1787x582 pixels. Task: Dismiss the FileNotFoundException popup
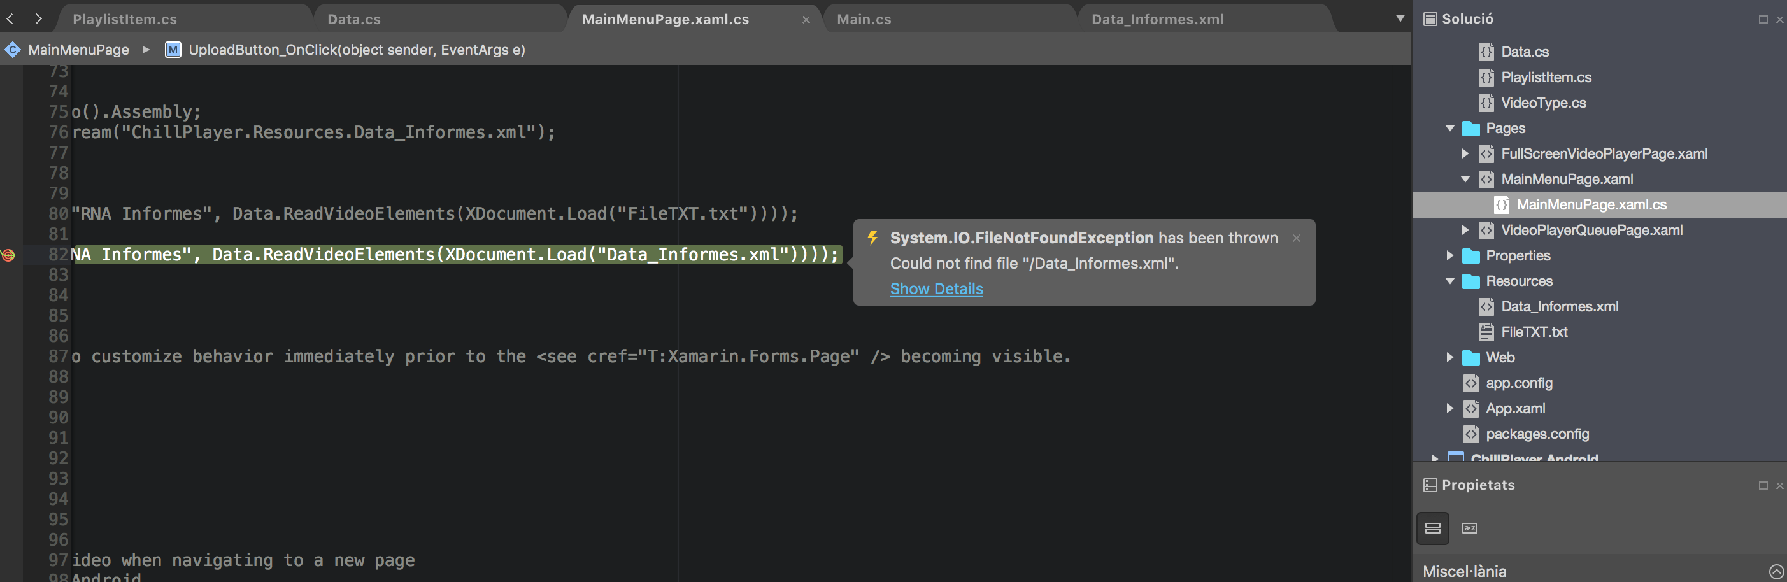pos(1297,238)
